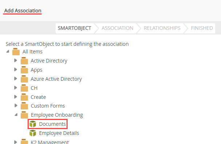The image size is (221, 144).
Task: Select the SMARTOBJECT wizard step
Action: pos(75,28)
